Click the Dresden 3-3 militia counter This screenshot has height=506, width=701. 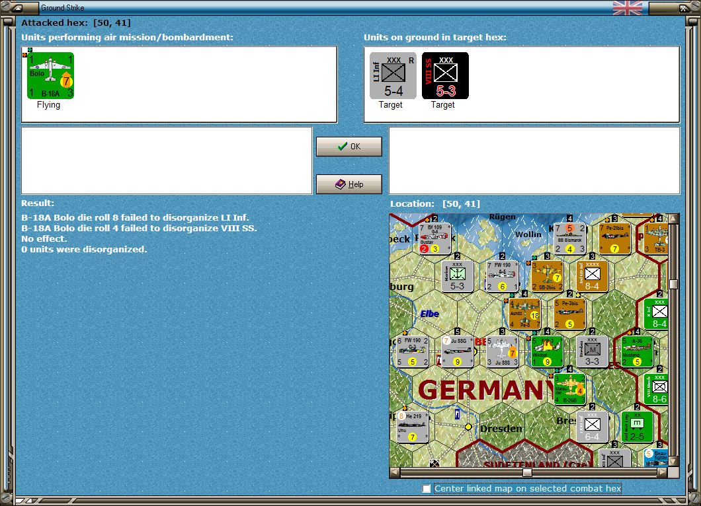592,352
